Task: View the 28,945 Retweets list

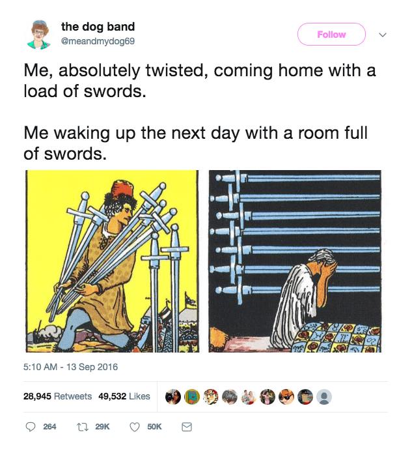Action: (x=57, y=396)
